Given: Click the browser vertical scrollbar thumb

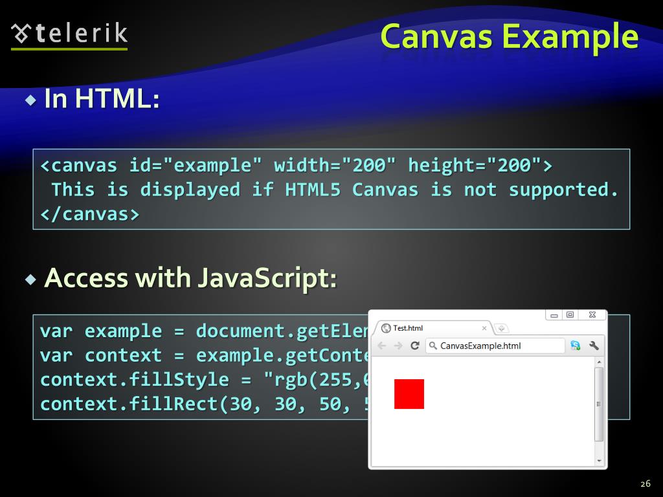Looking at the screenshot, I should pyautogui.click(x=599, y=404).
